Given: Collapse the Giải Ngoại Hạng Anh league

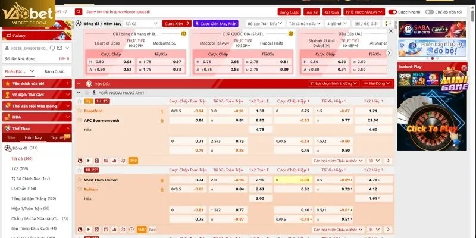Looking at the screenshot, I should (x=79, y=93).
